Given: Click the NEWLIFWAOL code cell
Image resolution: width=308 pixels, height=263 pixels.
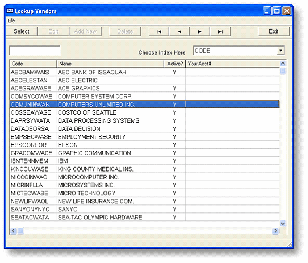Looking at the screenshot, I should pos(34,201).
